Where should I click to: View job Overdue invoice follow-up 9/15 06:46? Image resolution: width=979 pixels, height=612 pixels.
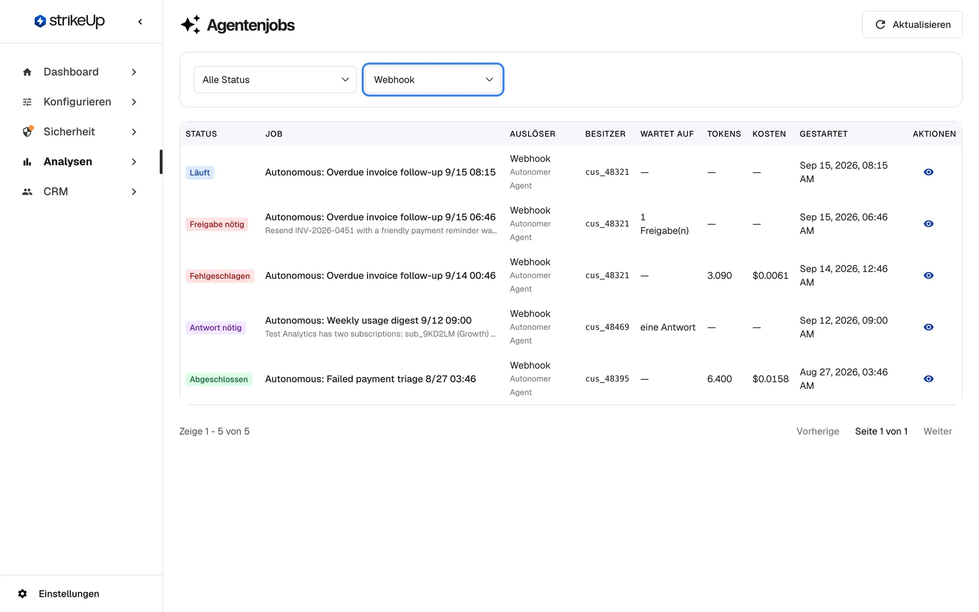click(928, 224)
